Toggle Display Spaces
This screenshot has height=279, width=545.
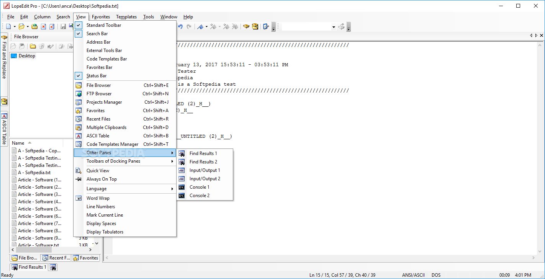(x=125, y=224)
